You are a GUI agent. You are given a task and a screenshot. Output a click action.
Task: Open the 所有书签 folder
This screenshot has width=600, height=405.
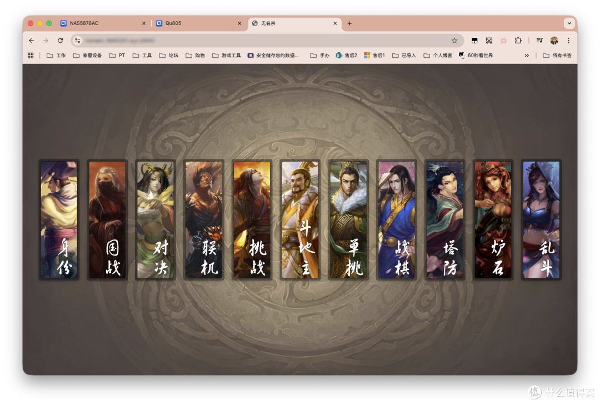[x=557, y=56]
